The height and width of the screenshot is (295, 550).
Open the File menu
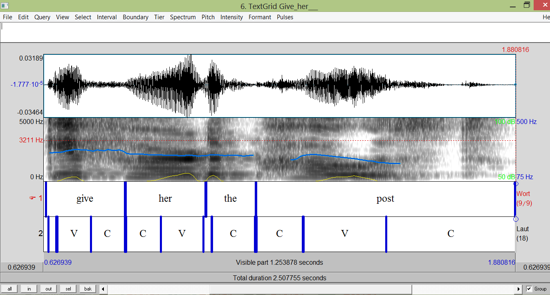(7, 17)
